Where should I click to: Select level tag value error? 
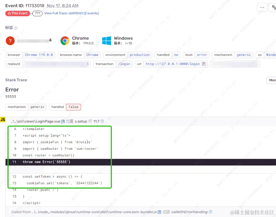202,55
